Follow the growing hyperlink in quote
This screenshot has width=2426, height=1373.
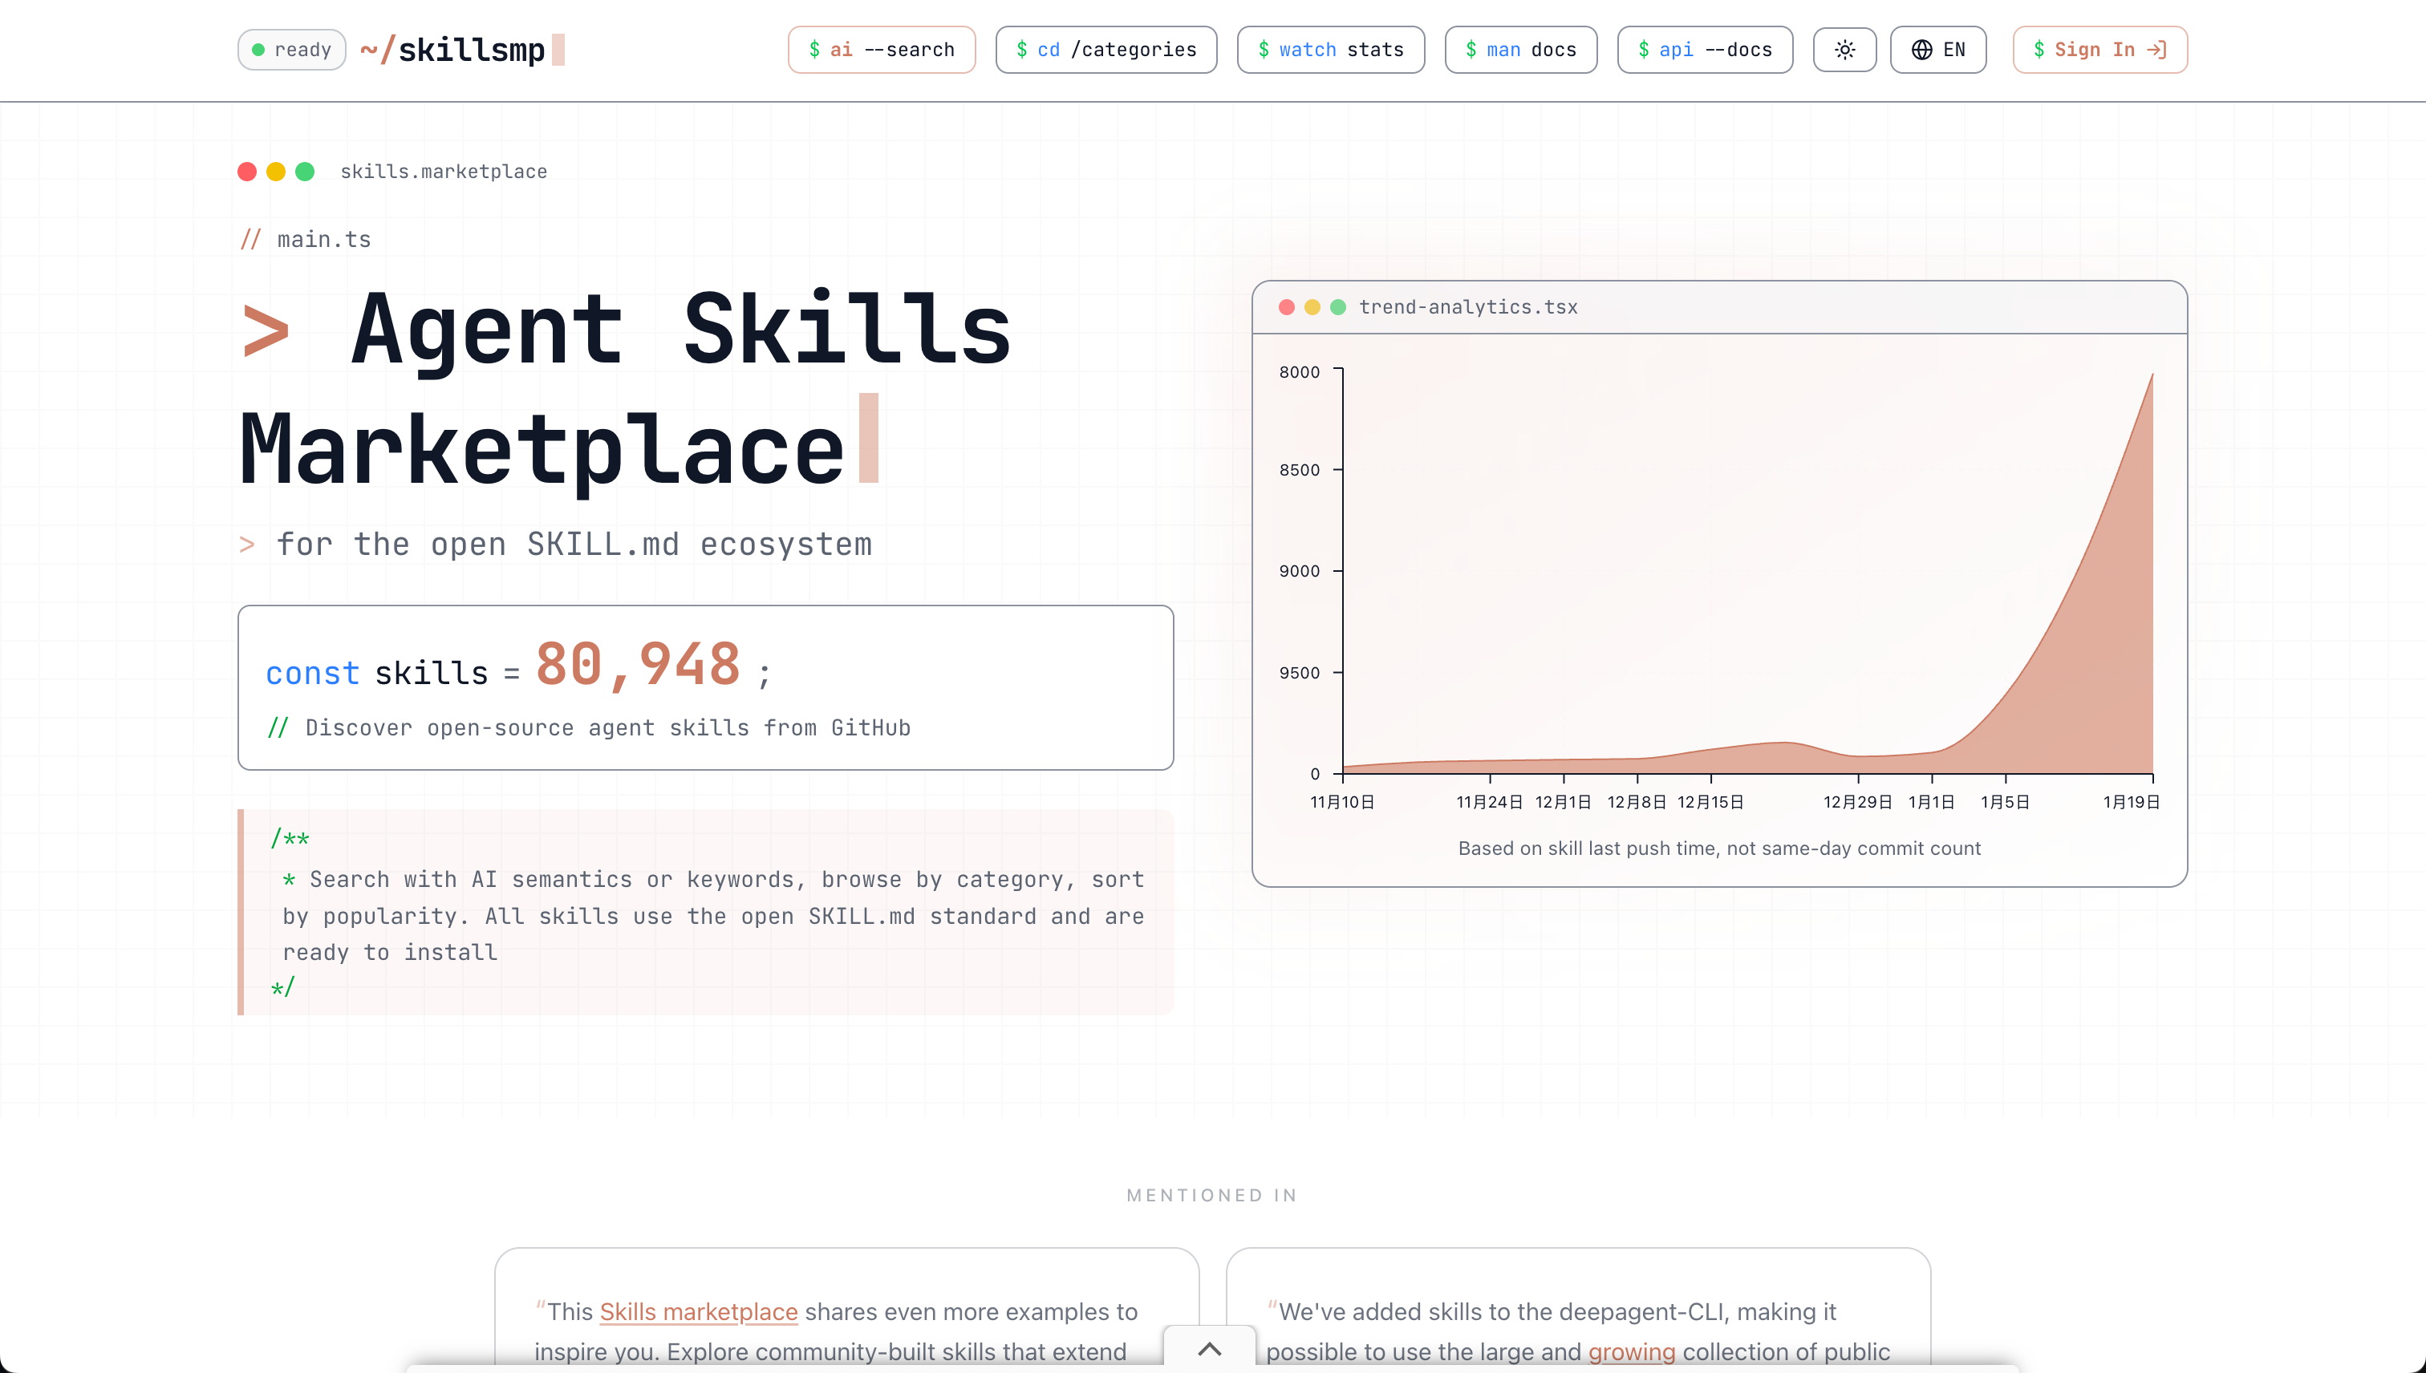[x=1631, y=1351]
